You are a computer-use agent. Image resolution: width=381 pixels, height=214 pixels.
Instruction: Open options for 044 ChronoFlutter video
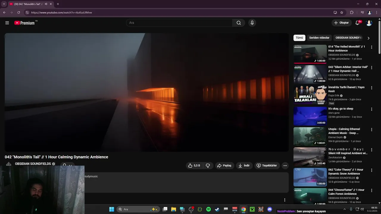pyautogui.click(x=371, y=190)
